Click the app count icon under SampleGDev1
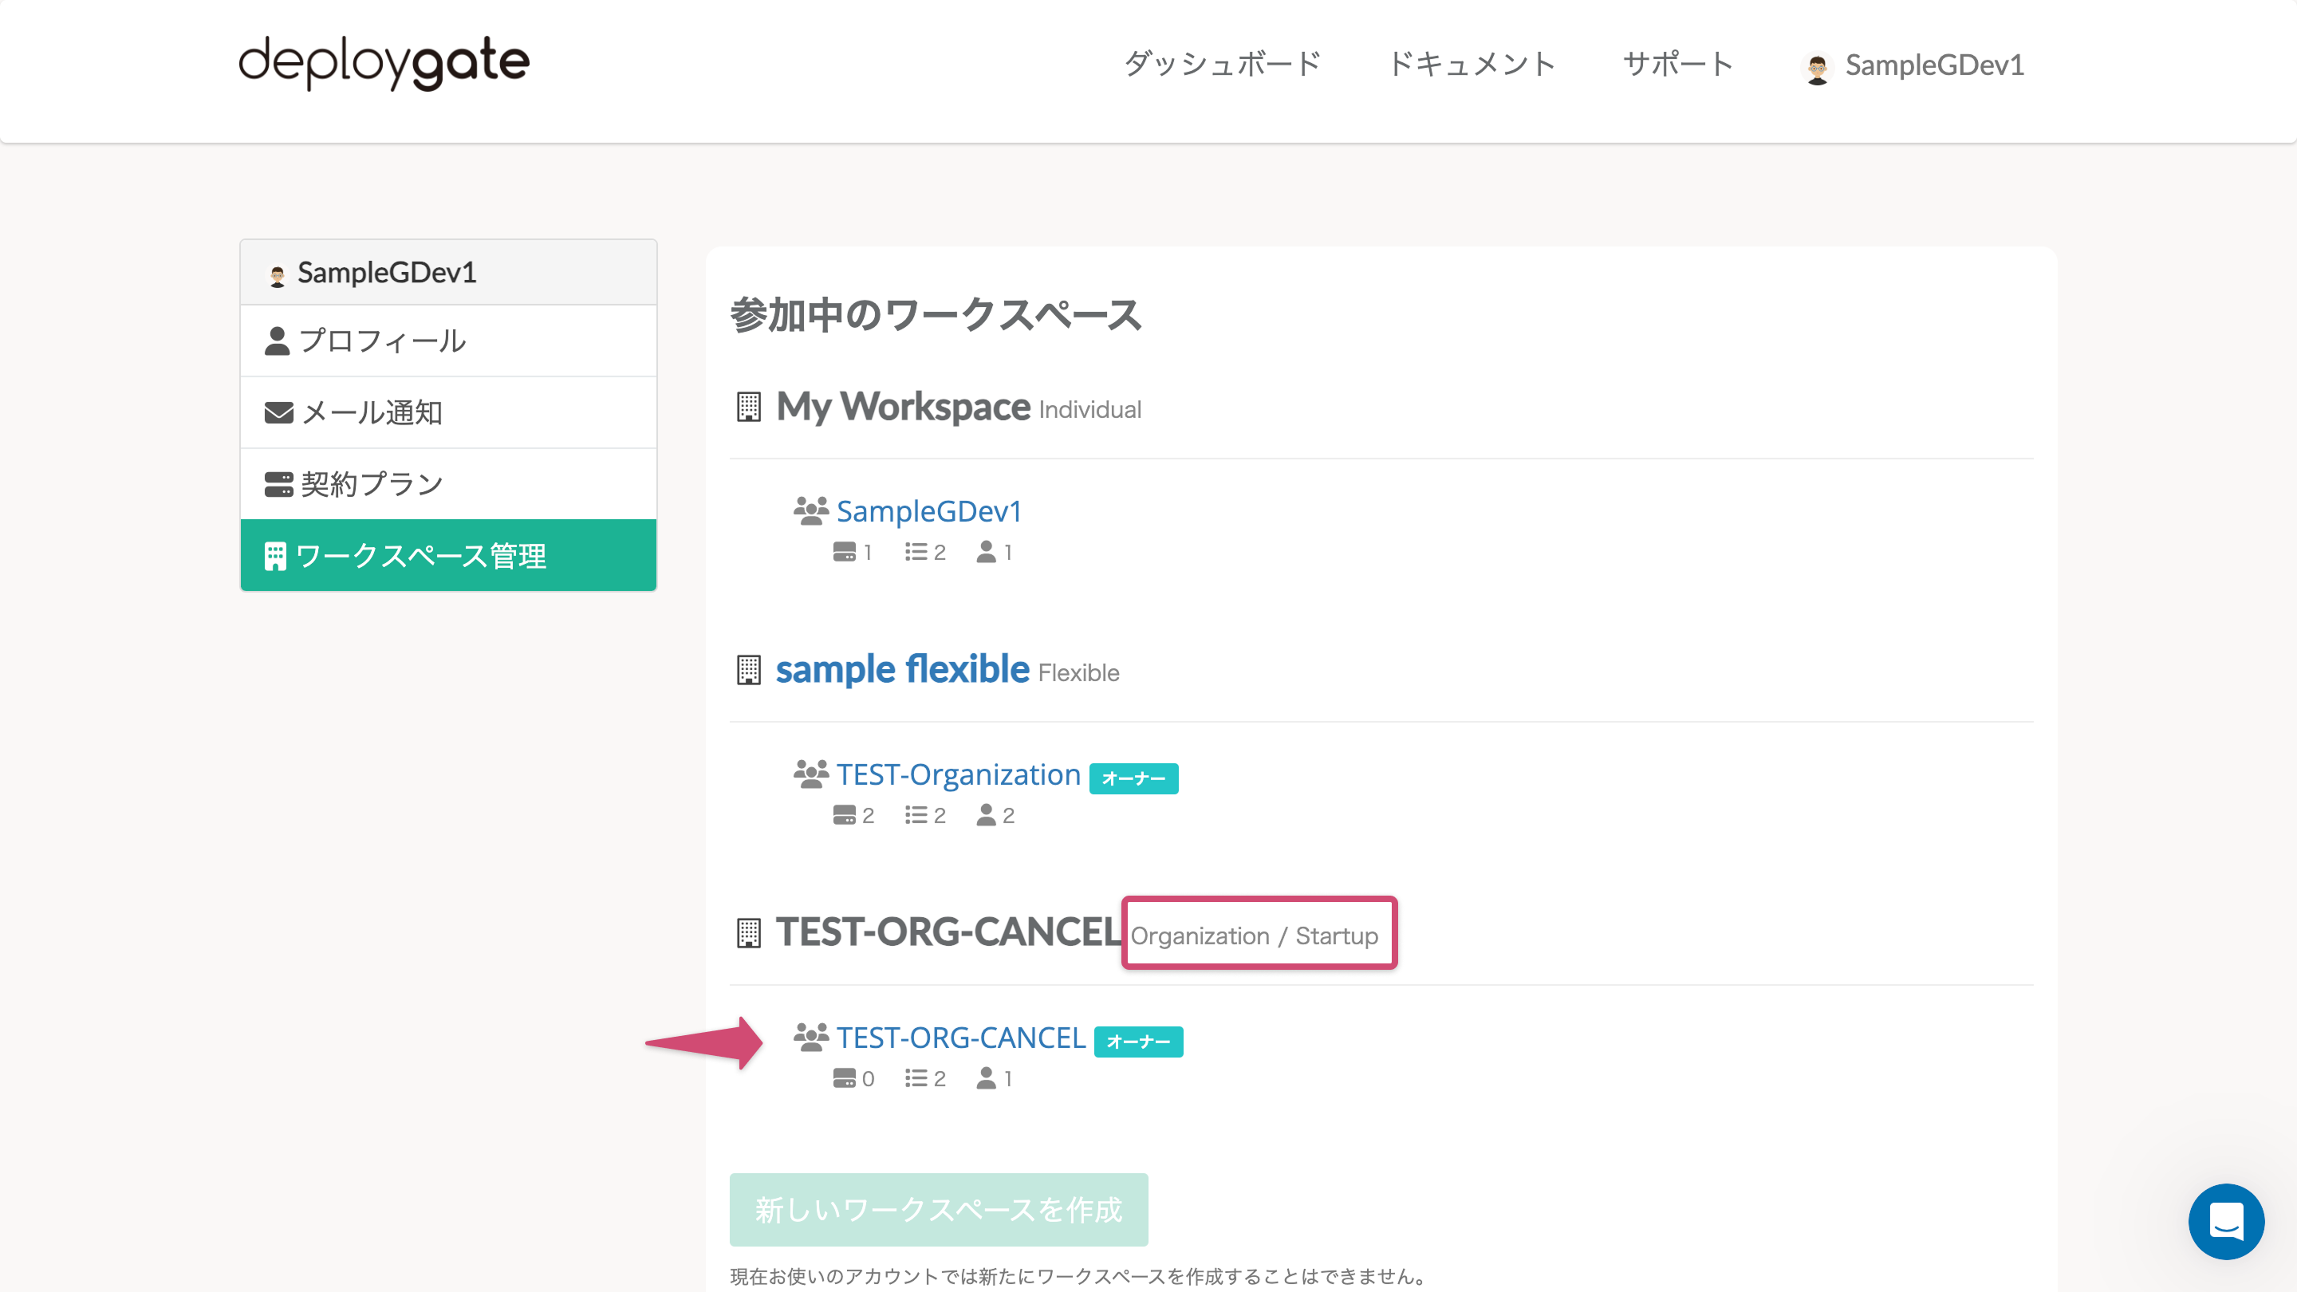The image size is (2297, 1292). point(845,551)
